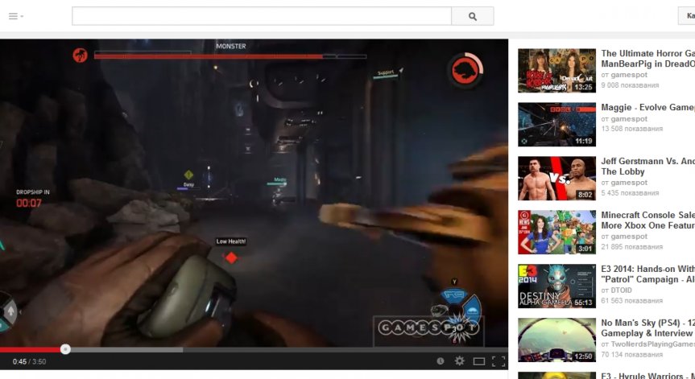The height and width of the screenshot is (379, 695).
Task: Open the Maggie - Evolve Gameplay video title
Action: coord(647,107)
